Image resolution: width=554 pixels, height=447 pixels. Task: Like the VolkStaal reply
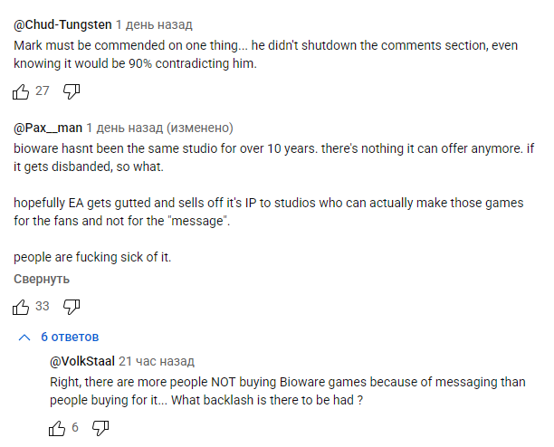point(57,427)
